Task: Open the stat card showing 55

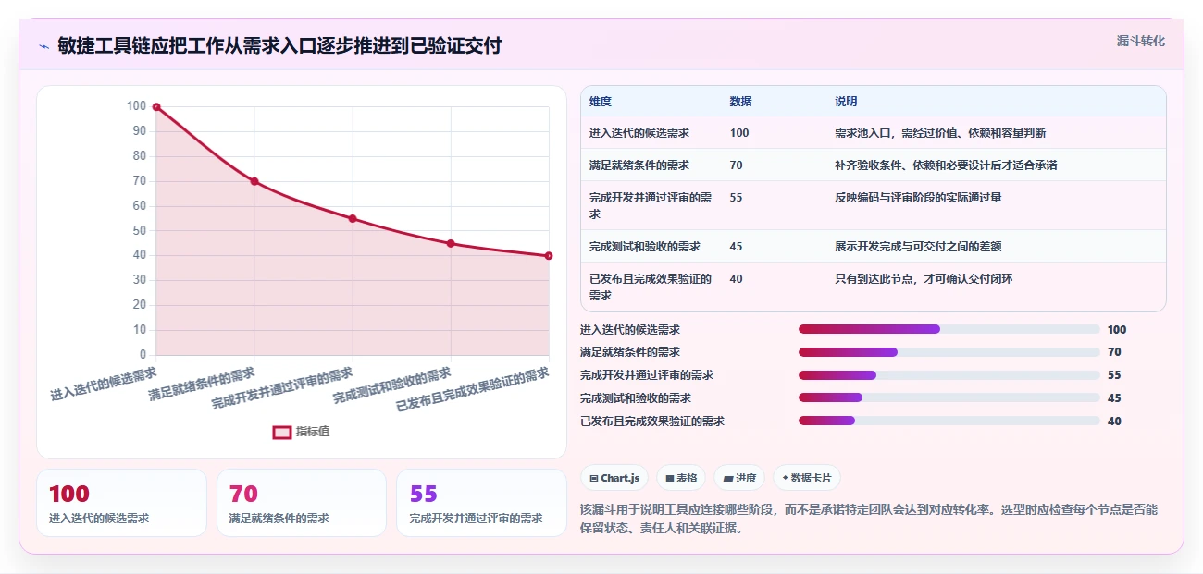Action: point(481,503)
